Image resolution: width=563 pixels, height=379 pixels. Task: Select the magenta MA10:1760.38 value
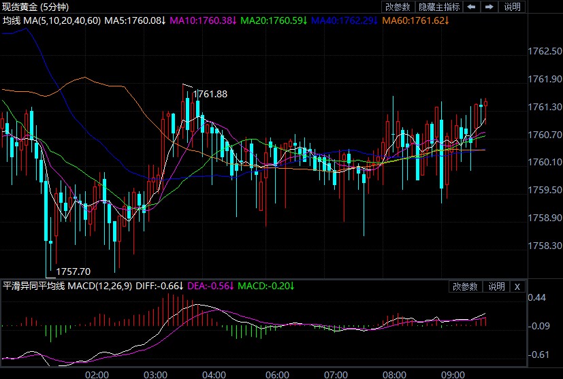point(203,20)
